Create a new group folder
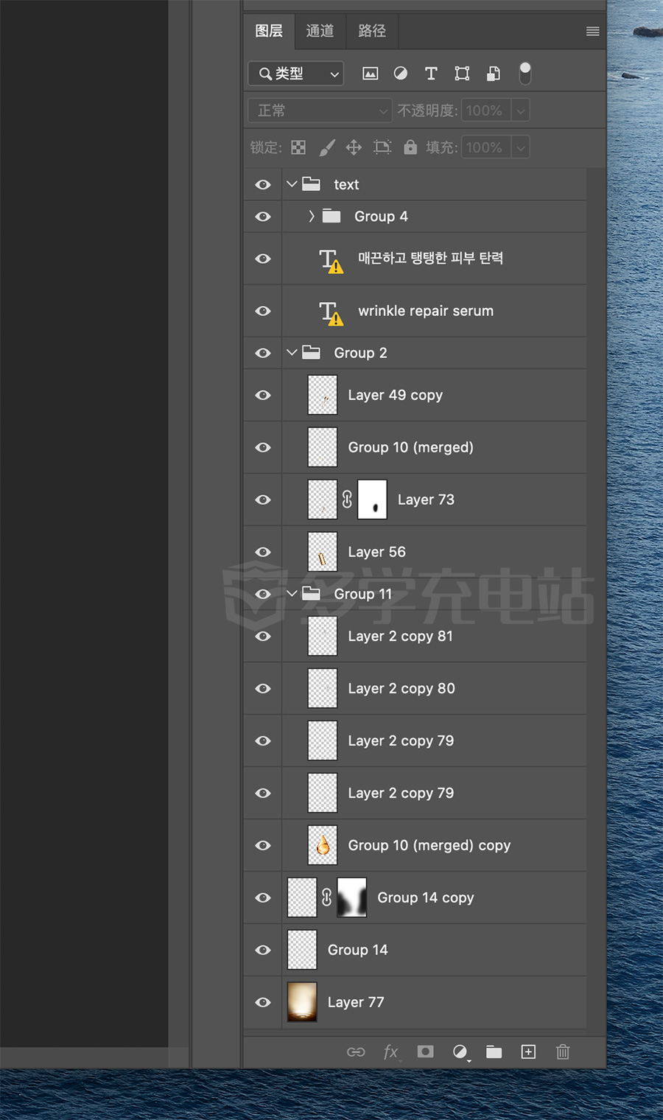The width and height of the screenshot is (663, 1120). [x=494, y=1051]
